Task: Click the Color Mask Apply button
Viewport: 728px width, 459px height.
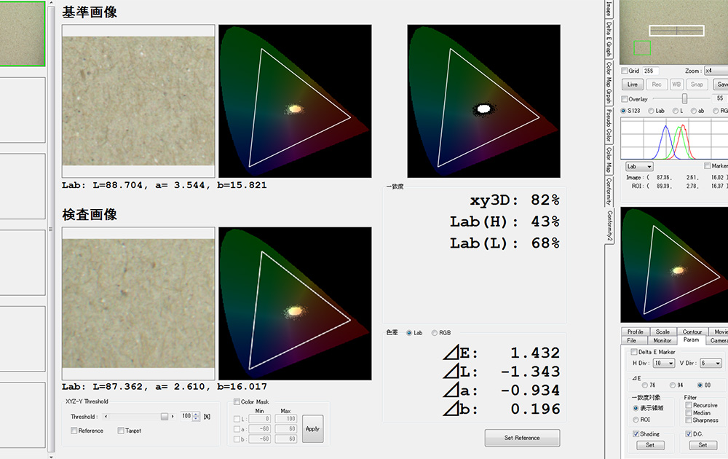Action: click(312, 429)
